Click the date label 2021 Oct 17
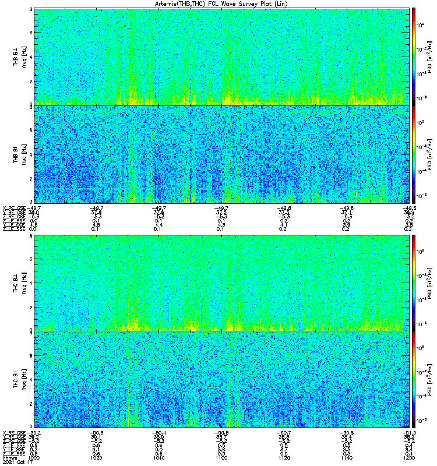The image size is (437, 466). point(17,462)
